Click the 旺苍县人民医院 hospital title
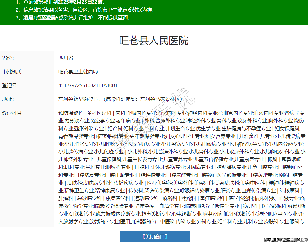Viewport: 308px width, 242px height. click(x=154, y=40)
